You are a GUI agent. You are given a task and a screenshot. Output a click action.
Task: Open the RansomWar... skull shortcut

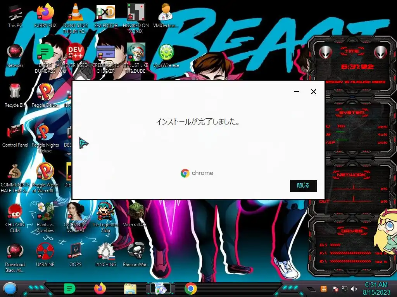point(136,255)
